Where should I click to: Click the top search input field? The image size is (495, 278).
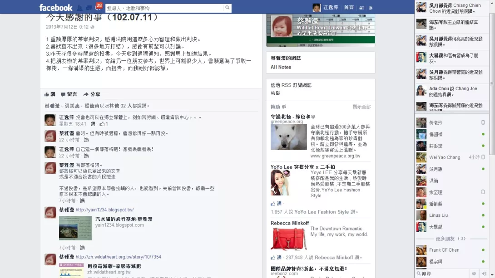coord(164,8)
